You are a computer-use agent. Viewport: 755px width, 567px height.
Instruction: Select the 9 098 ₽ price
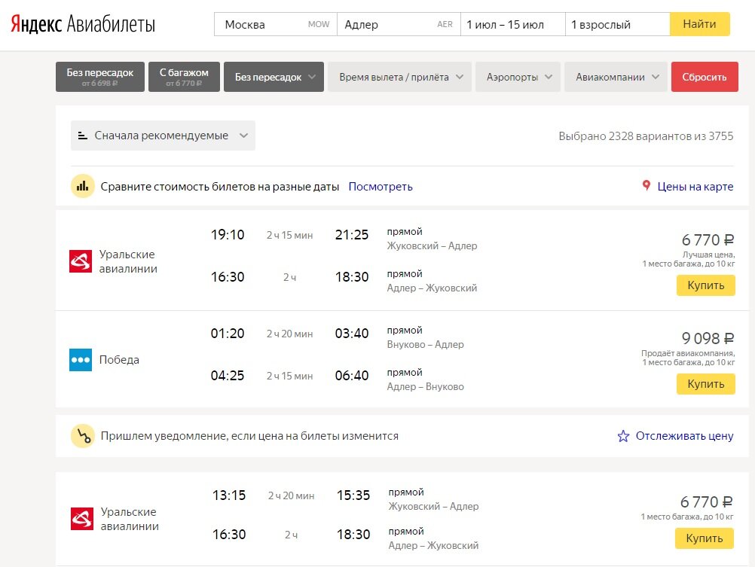[x=708, y=338]
